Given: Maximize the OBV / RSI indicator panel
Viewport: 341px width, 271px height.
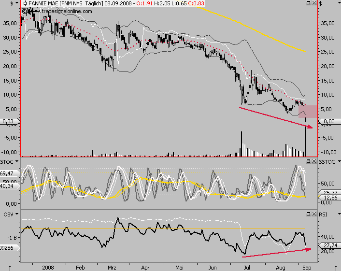Looking at the screenshot, I should click(x=308, y=214).
